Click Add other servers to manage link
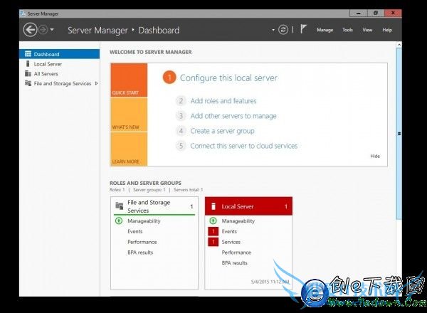The width and height of the screenshot is (427, 313). pyautogui.click(x=233, y=116)
